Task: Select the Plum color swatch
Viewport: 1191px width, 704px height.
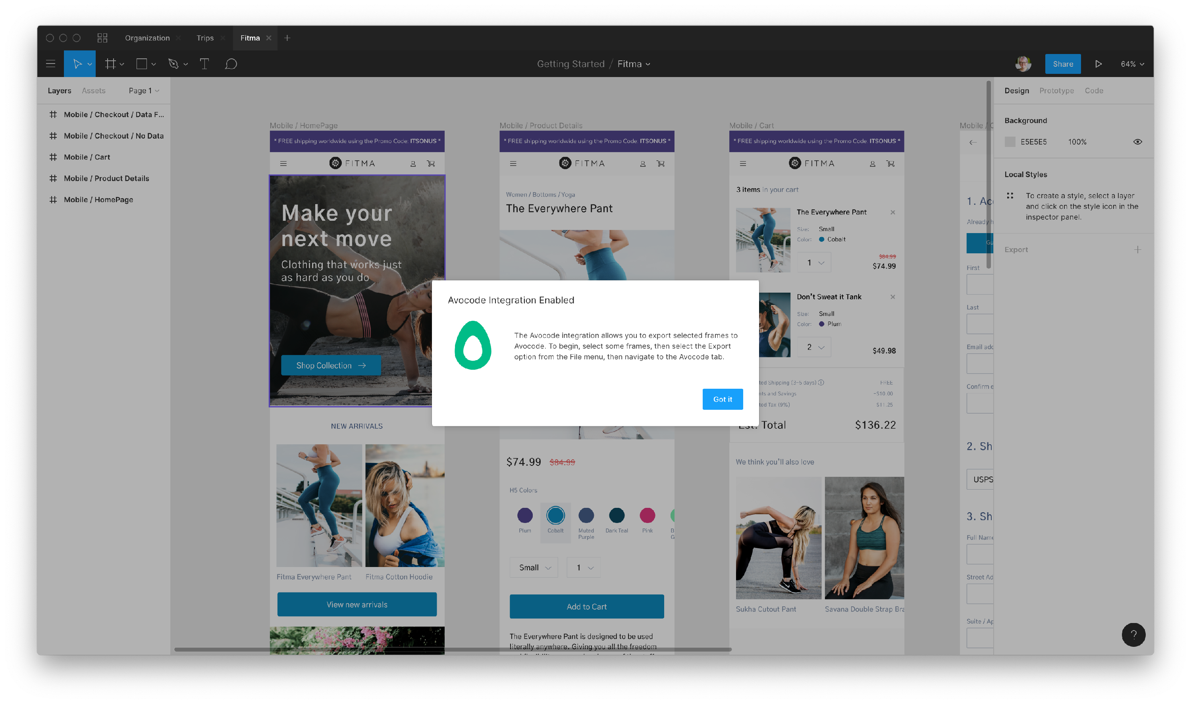Action: [x=524, y=515]
